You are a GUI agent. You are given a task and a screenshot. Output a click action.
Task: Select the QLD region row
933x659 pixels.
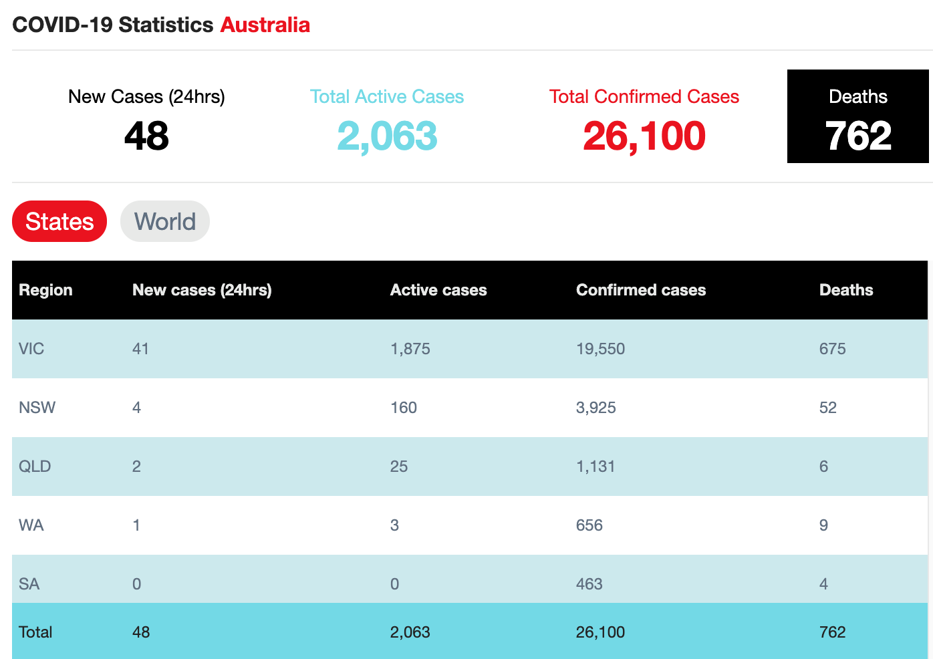(x=470, y=467)
